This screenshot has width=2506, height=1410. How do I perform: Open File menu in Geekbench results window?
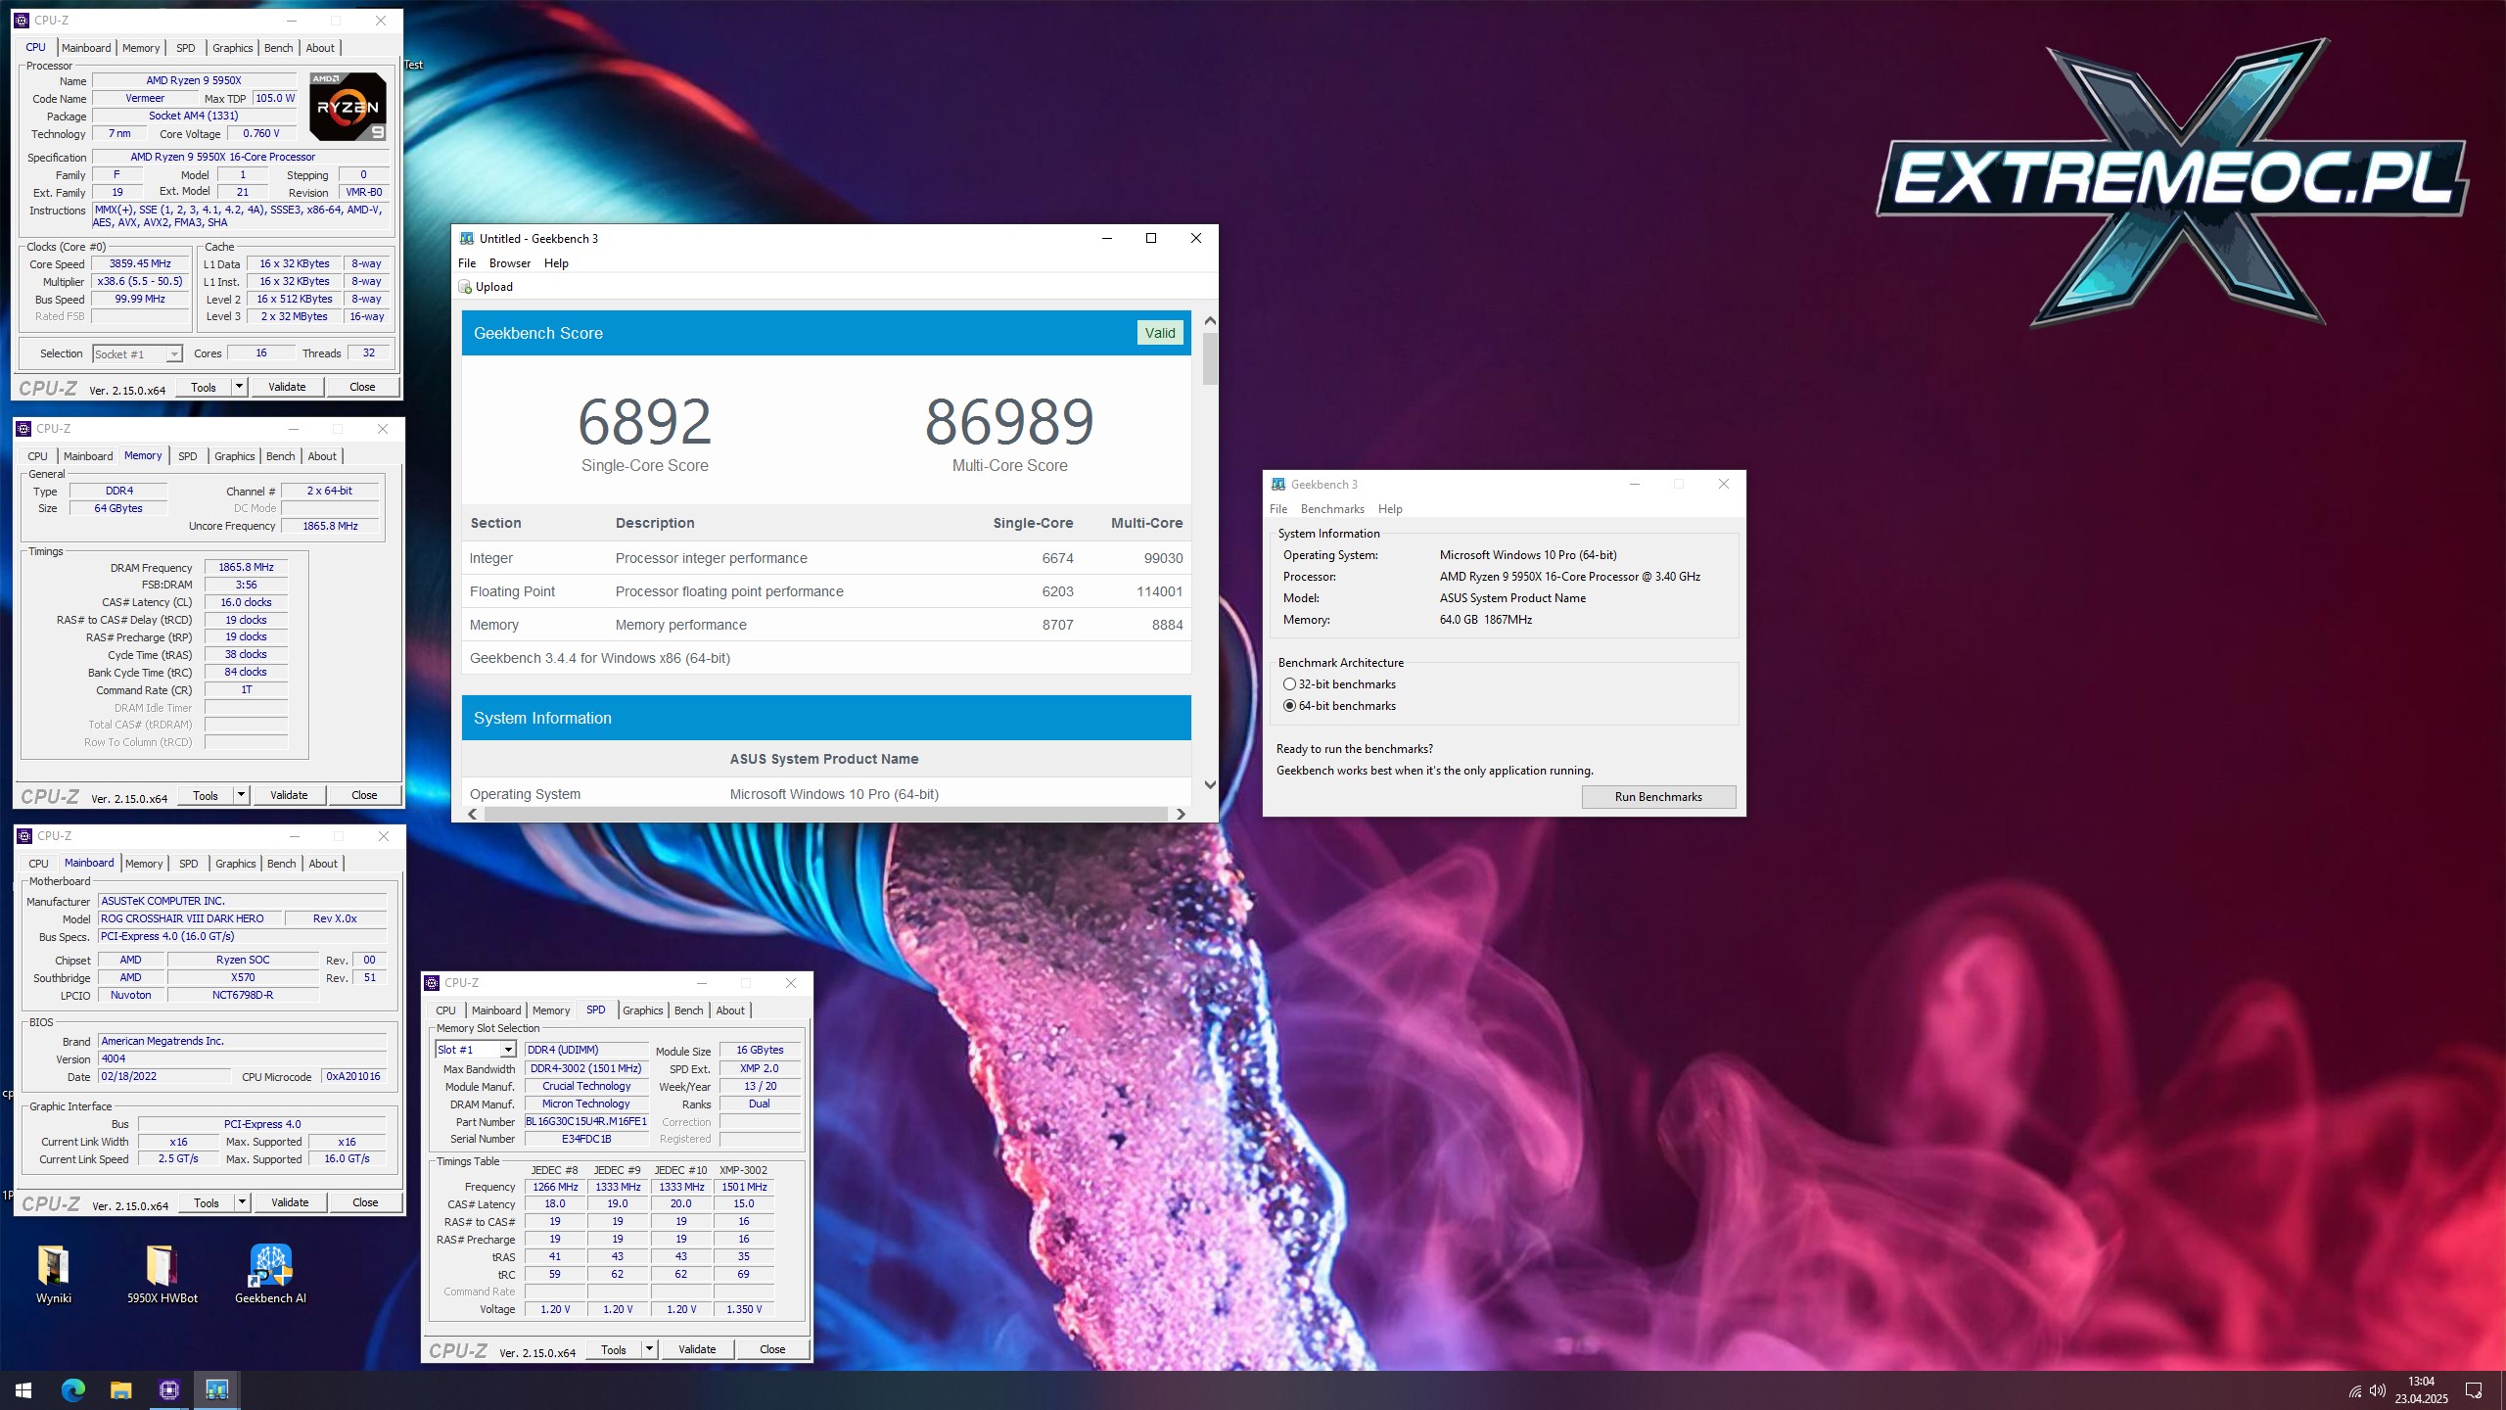(467, 263)
